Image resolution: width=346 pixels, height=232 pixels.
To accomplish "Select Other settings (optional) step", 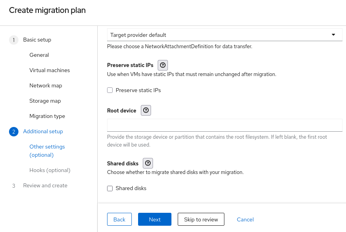I will [x=47, y=151].
